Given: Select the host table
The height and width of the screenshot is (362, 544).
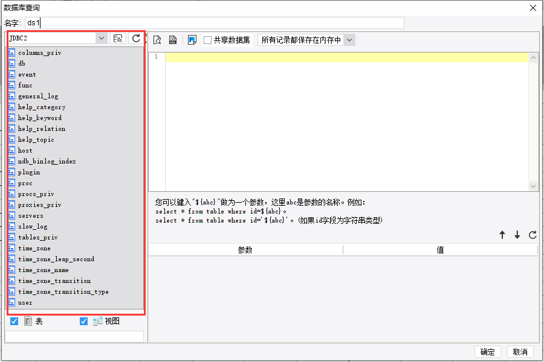Looking at the screenshot, I should point(25,150).
